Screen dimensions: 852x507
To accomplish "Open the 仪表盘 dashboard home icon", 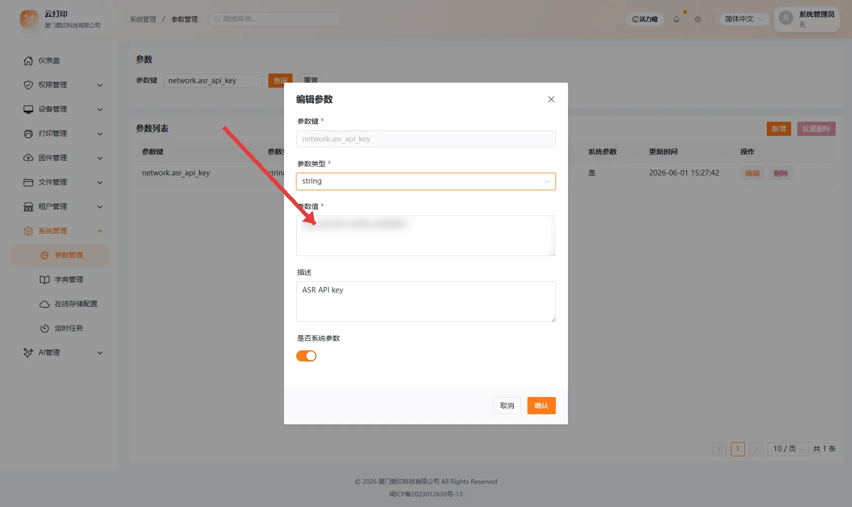I will click(x=28, y=61).
